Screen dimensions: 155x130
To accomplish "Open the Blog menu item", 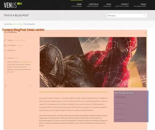I will (x=107, y=5).
